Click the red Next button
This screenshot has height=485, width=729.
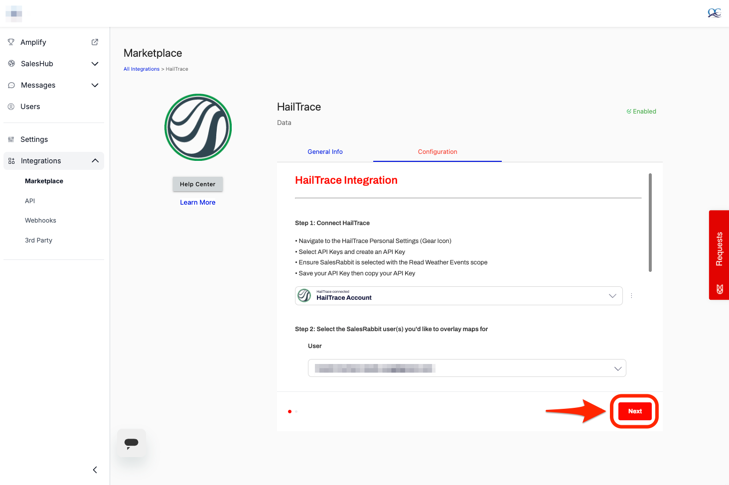pyautogui.click(x=634, y=411)
